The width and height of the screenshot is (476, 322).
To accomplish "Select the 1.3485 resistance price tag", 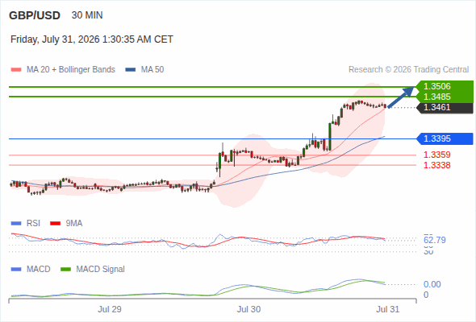I will coord(445,97).
